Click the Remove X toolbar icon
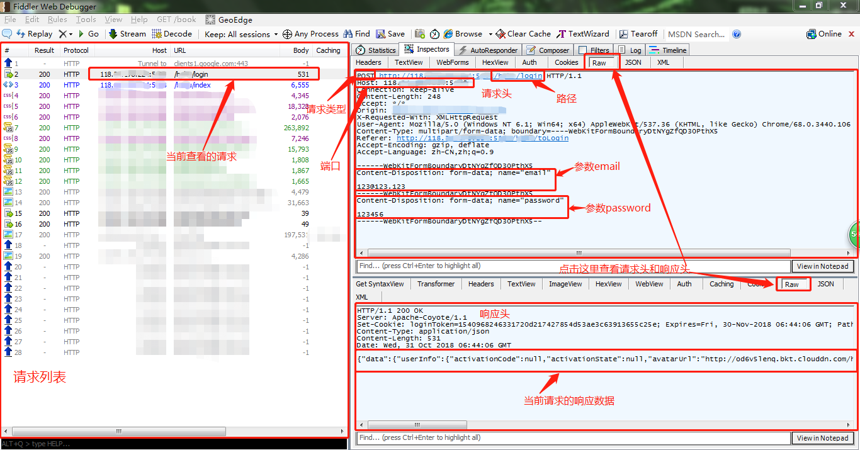 (62, 34)
